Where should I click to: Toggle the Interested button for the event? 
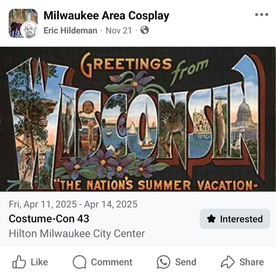235,219
